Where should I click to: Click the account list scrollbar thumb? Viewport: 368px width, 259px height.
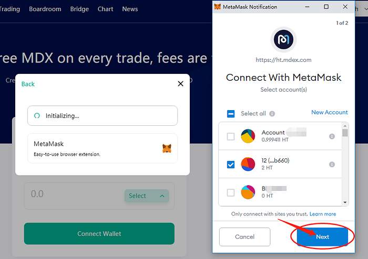(x=345, y=133)
